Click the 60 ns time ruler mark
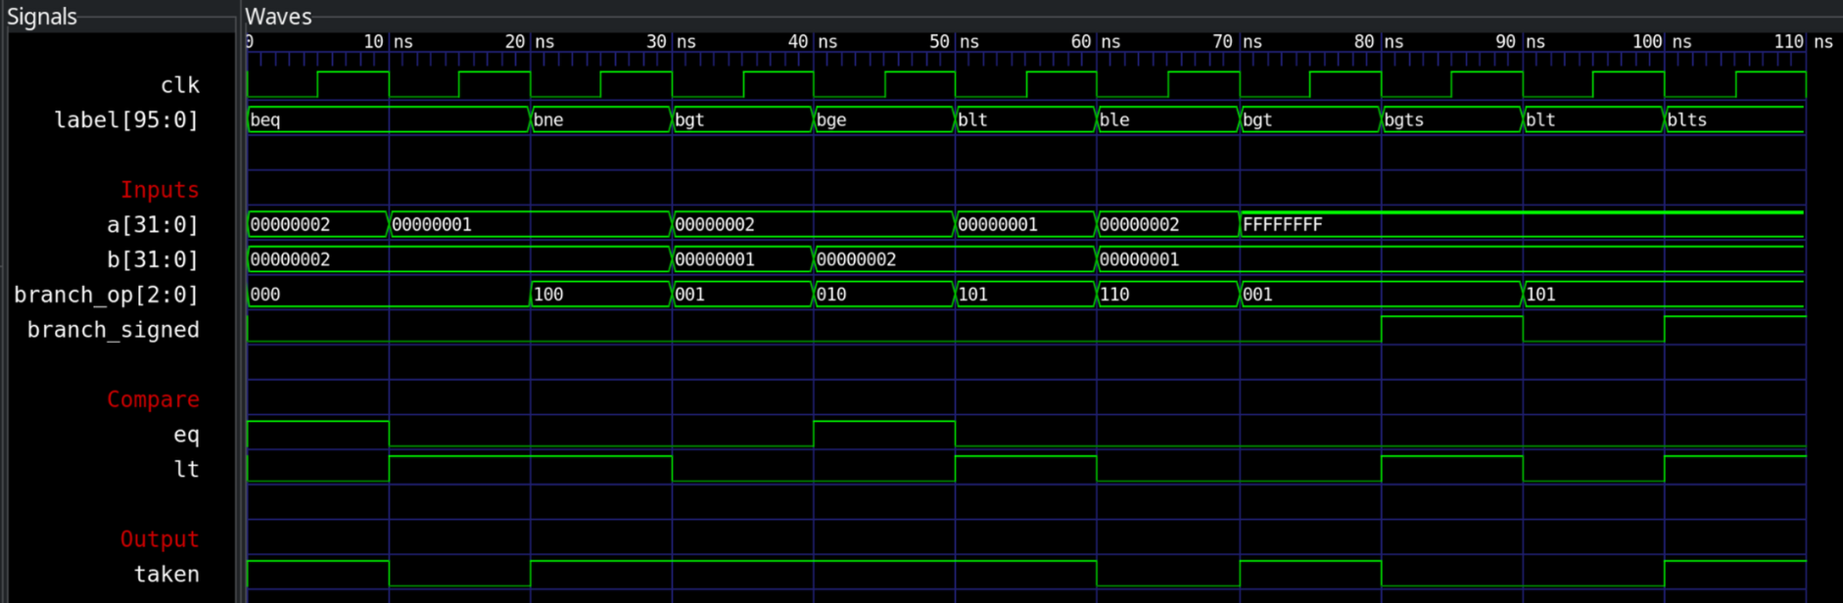The image size is (1843, 603). 1096,42
